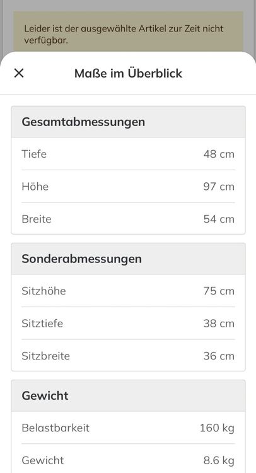Close the Maße im Überblick sheet

click(x=19, y=73)
